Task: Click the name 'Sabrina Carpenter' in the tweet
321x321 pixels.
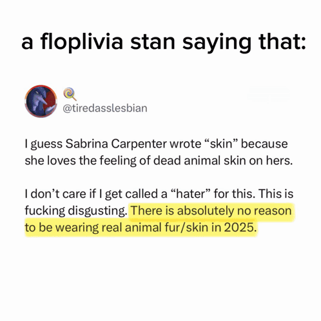Action: click(x=116, y=144)
